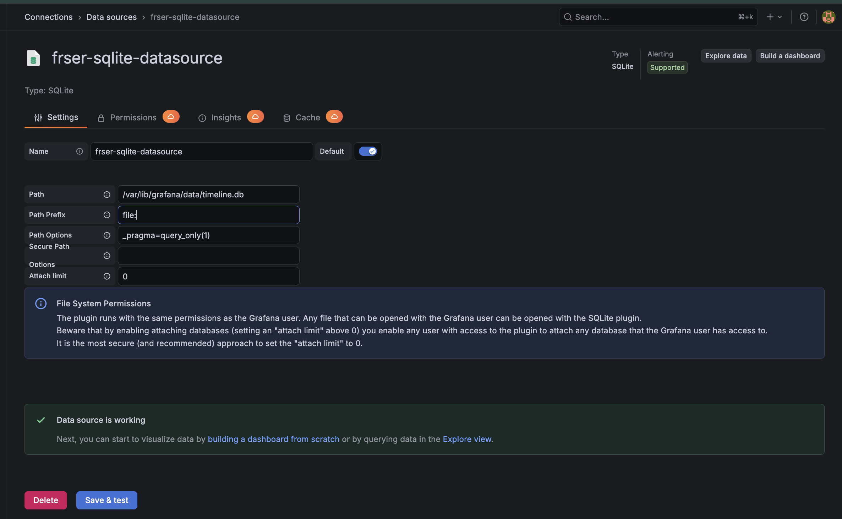Click the Delete button
The width and height of the screenshot is (842, 519).
pos(46,501)
